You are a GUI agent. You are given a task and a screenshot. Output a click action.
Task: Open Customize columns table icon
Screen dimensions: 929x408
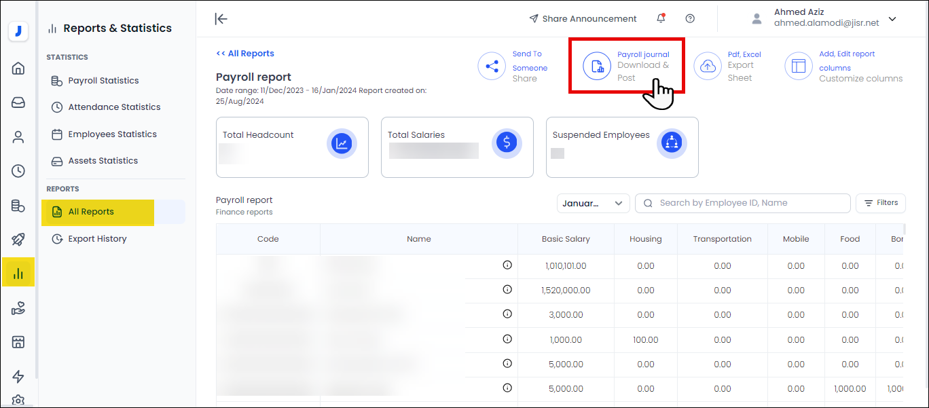pyautogui.click(x=799, y=66)
